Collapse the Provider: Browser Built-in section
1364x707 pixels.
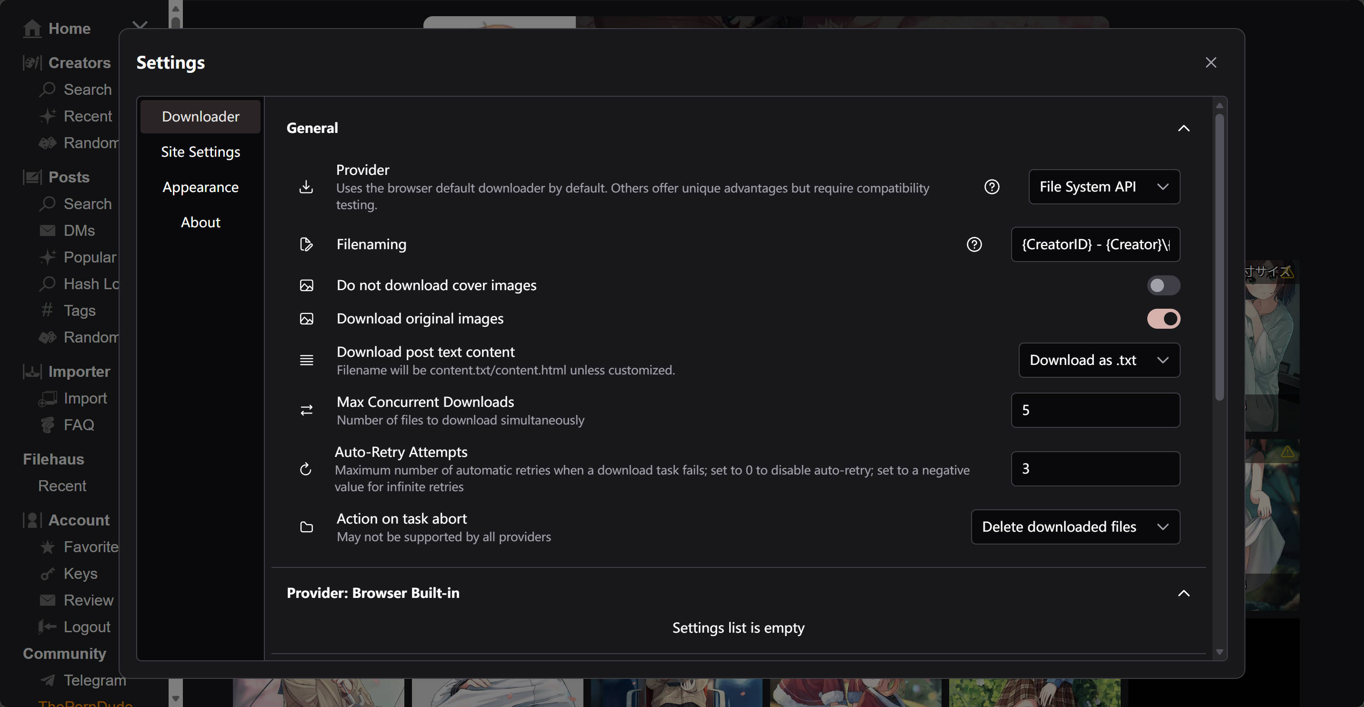(x=1183, y=593)
